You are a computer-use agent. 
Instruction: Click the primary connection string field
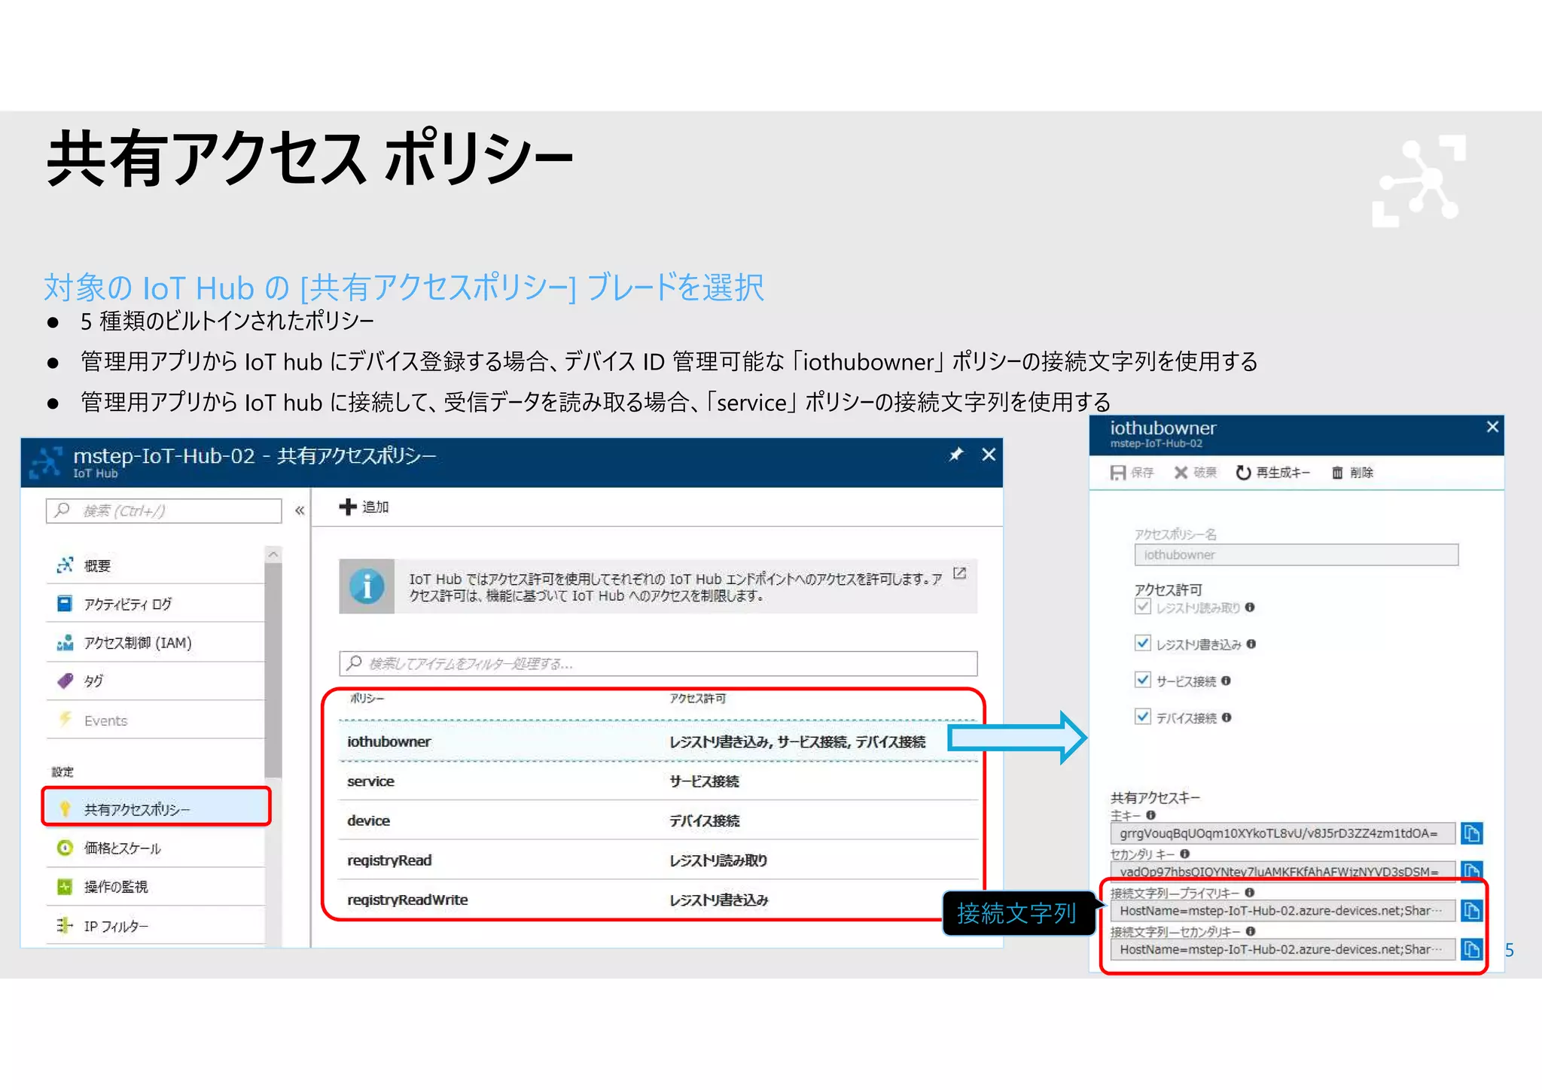[x=1282, y=911]
